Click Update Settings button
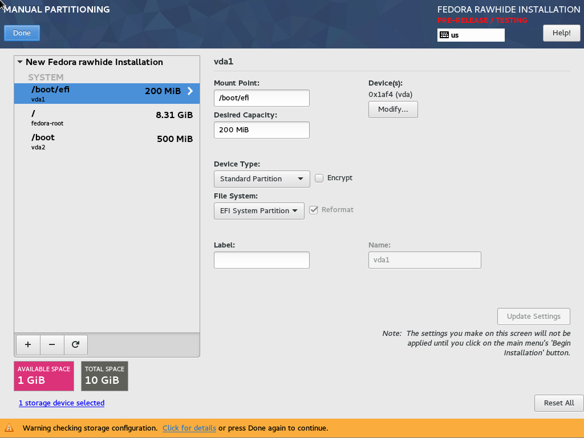The height and width of the screenshot is (438, 584). [534, 317]
